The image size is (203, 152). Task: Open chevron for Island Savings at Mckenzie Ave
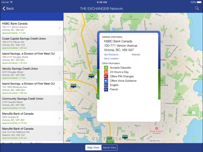coord(60,88)
